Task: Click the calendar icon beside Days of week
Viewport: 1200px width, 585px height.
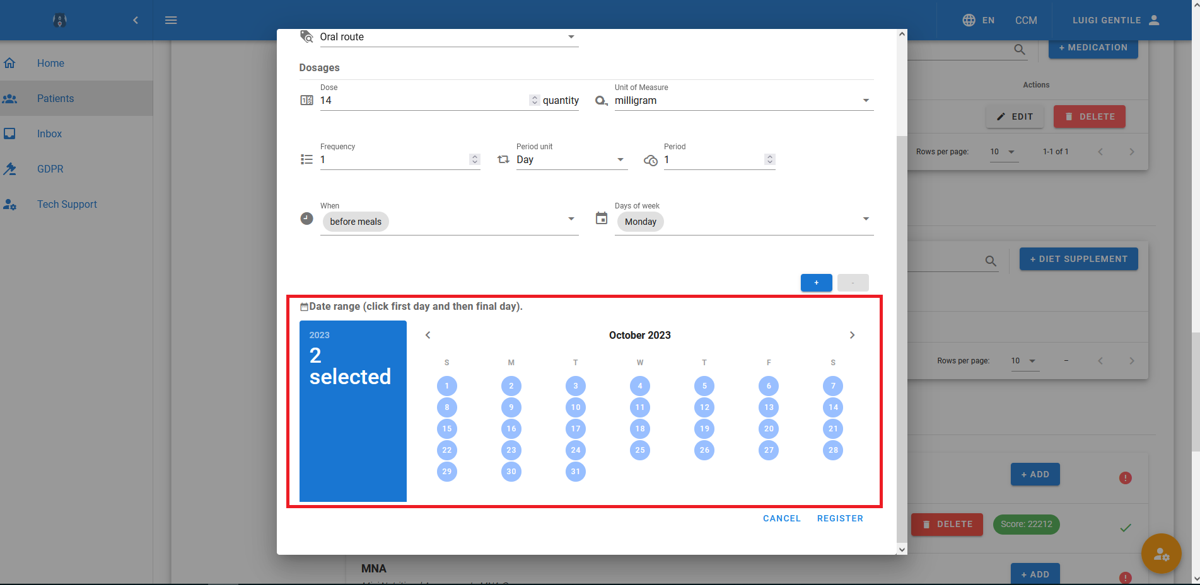Action: [x=602, y=219]
